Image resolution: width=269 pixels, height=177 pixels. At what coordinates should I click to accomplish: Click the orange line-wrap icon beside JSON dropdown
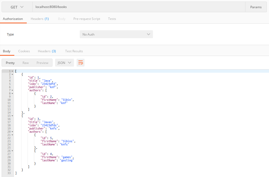click(x=81, y=63)
